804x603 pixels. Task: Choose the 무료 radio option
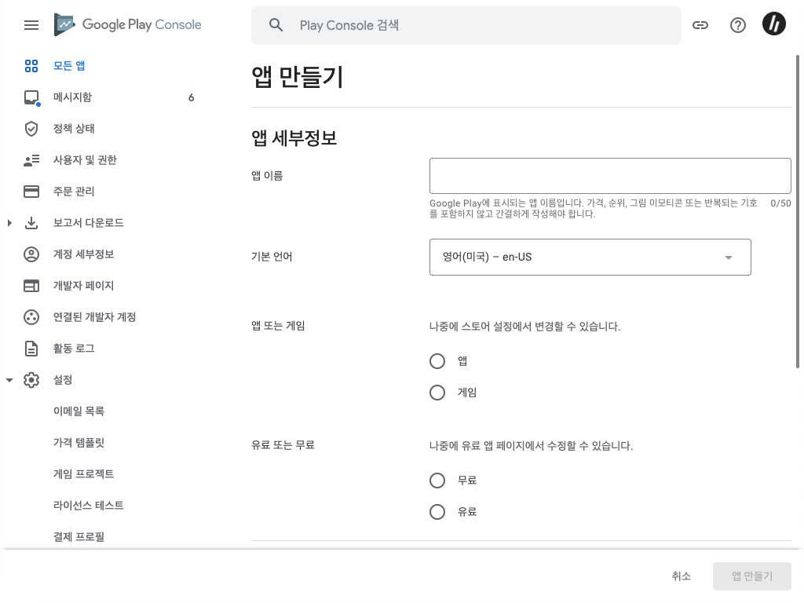[437, 481]
